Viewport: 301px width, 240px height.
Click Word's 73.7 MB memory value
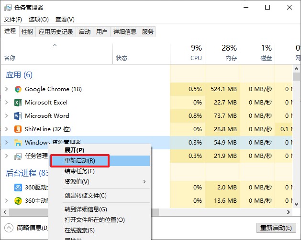click(x=225, y=116)
